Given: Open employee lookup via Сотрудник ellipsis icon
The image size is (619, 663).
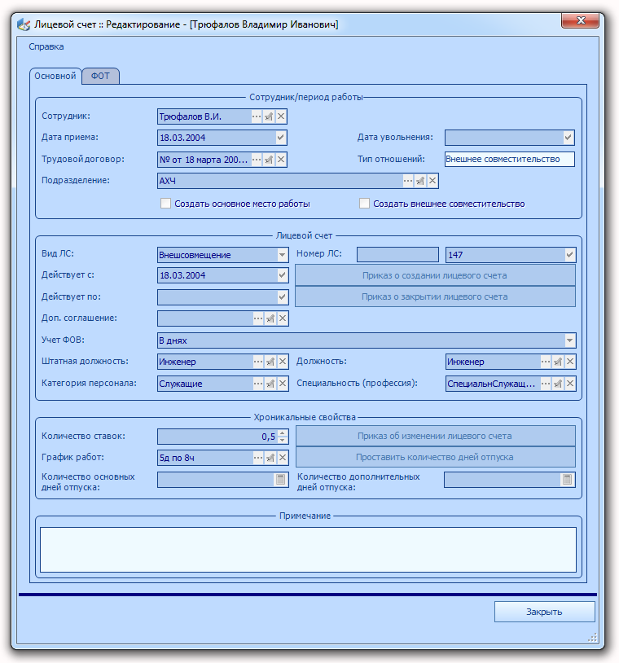Looking at the screenshot, I should pyautogui.click(x=257, y=116).
